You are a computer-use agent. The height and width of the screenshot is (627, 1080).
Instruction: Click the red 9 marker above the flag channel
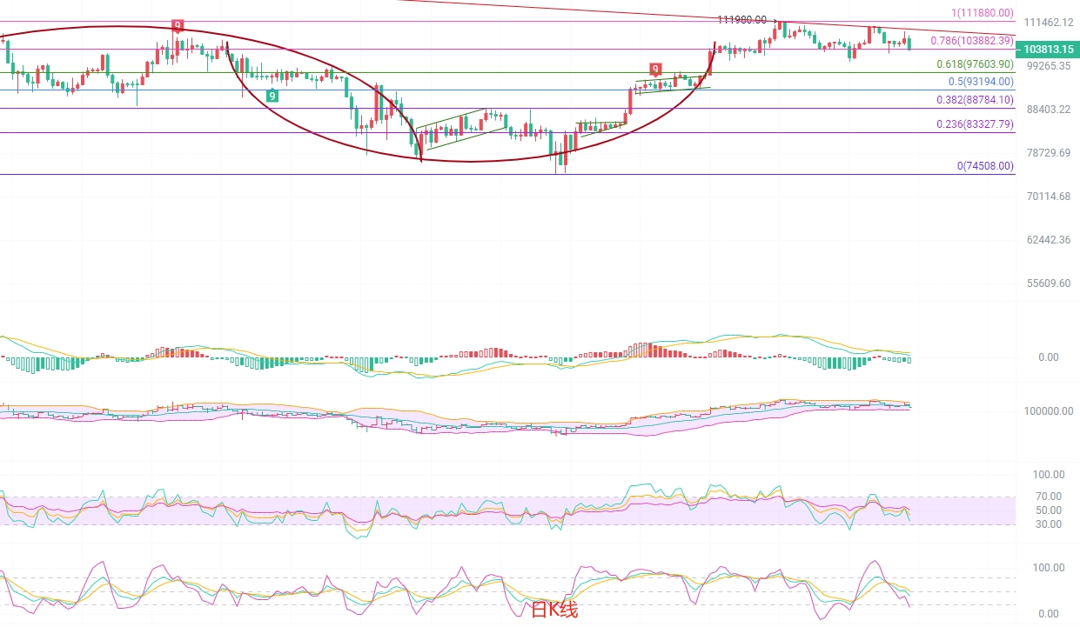(x=655, y=69)
